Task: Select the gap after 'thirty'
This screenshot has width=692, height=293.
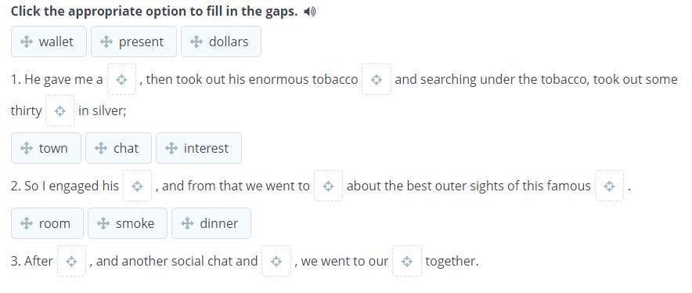Action: pos(60,110)
